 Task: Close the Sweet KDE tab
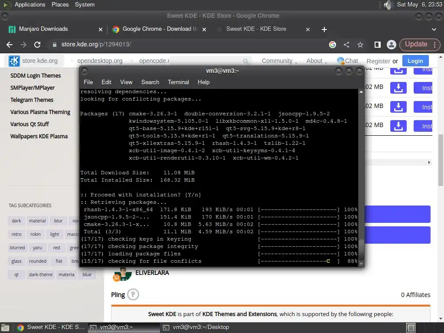coord(308,29)
